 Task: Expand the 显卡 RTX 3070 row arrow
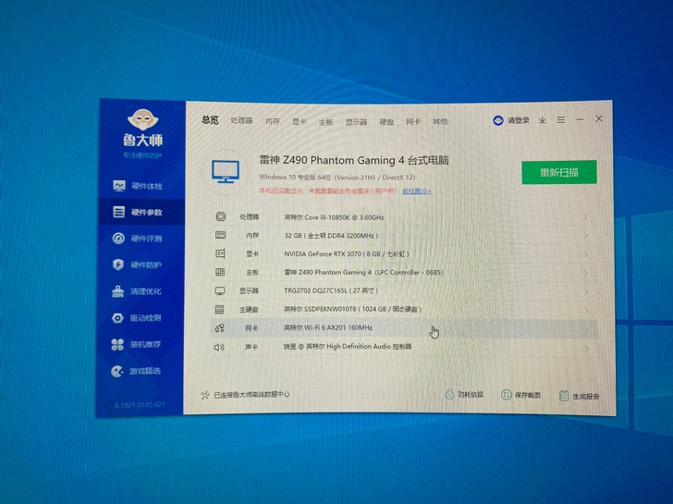tap(587, 254)
